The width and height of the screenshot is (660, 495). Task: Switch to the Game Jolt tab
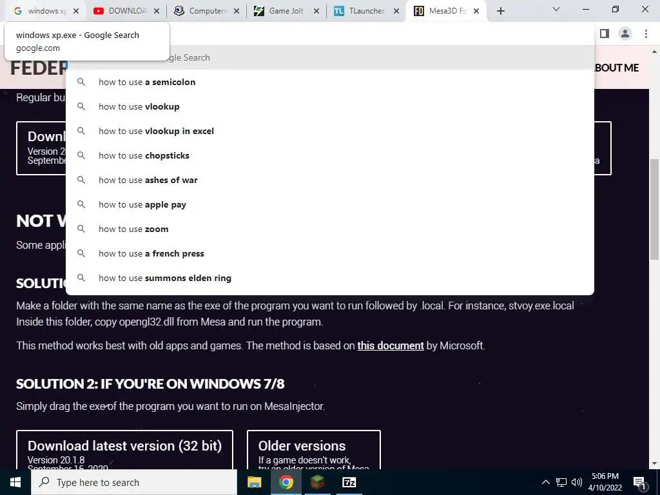[x=284, y=11]
